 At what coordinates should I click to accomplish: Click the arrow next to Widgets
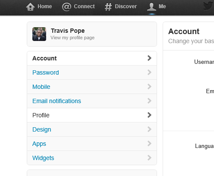pos(149,158)
